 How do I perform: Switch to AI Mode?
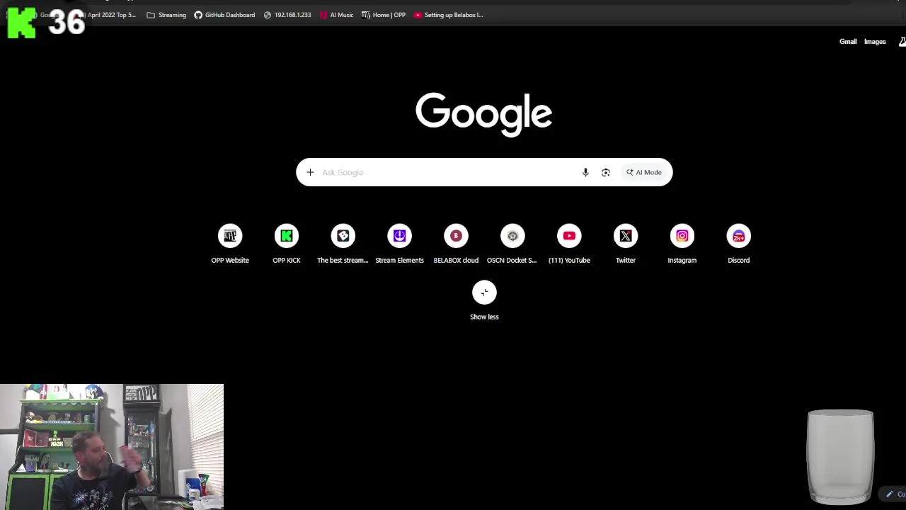coord(644,172)
